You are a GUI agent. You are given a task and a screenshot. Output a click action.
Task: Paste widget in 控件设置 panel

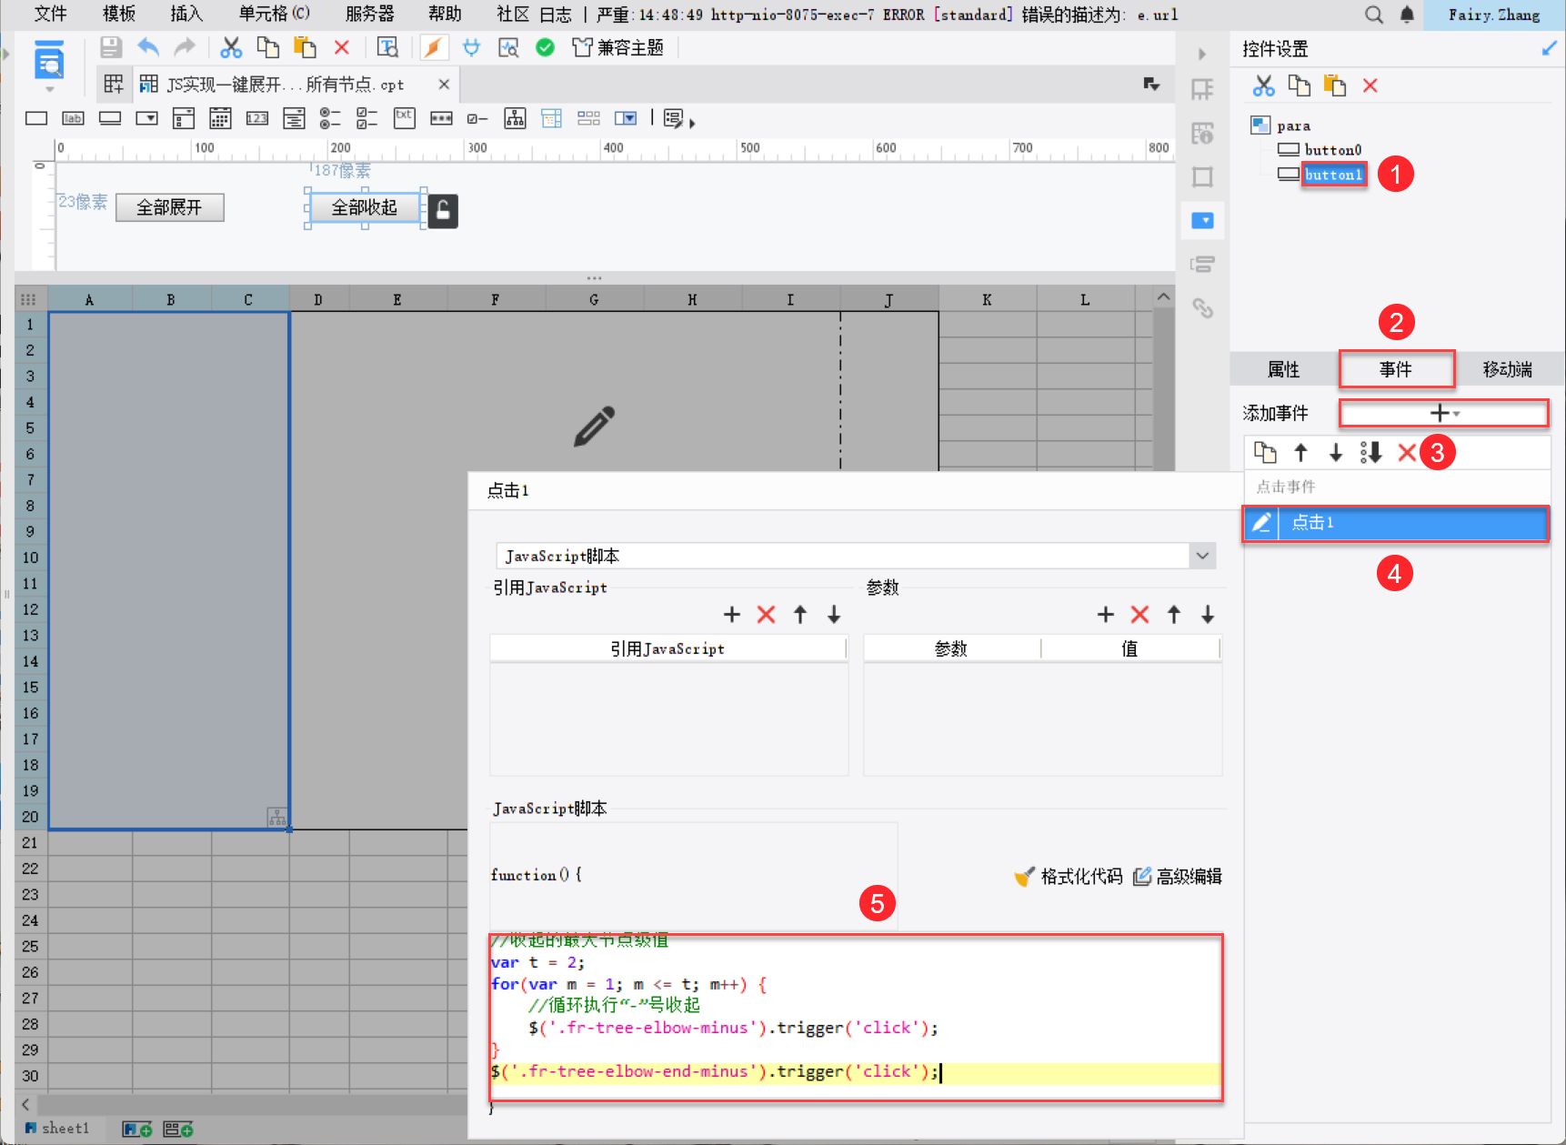point(1334,85)
